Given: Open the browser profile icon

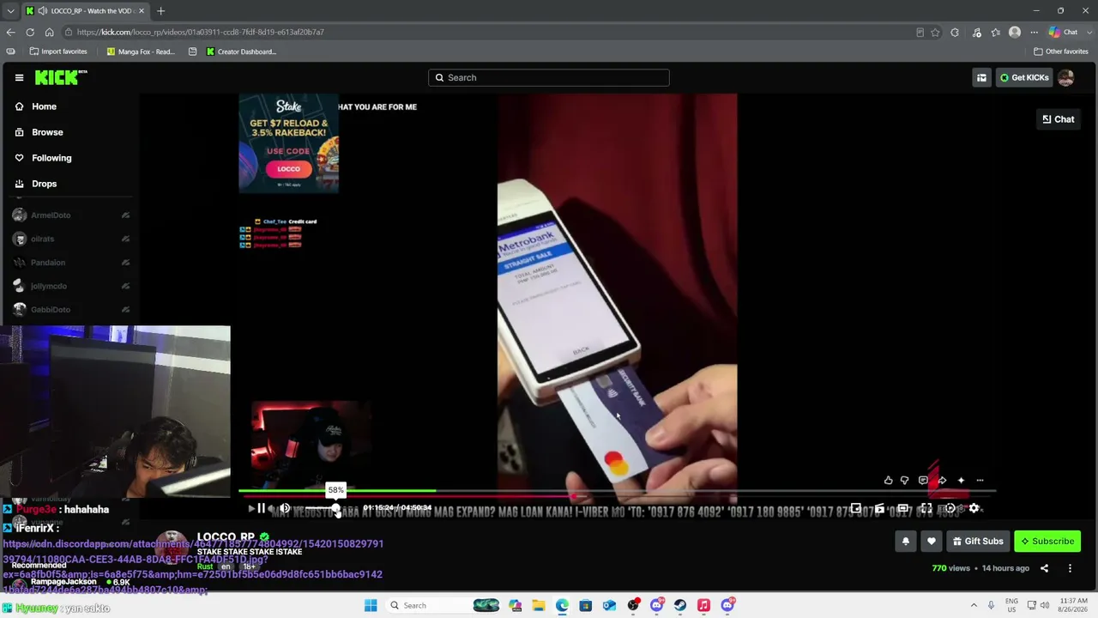Looking at the screenshot, I should 1015,32.
